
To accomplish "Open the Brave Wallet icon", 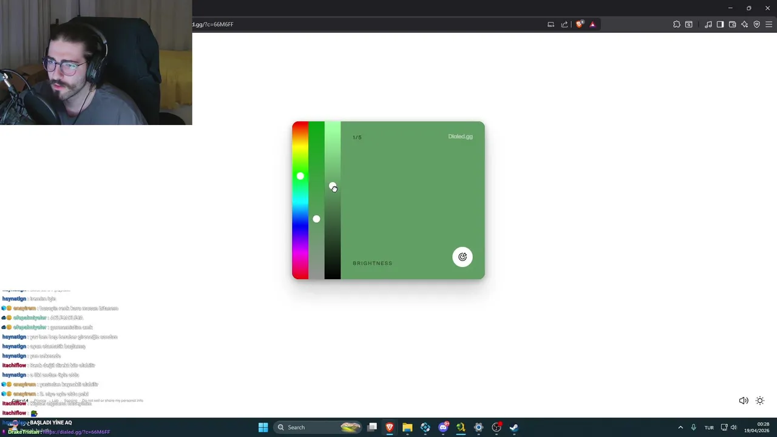I will click(732, 24).
